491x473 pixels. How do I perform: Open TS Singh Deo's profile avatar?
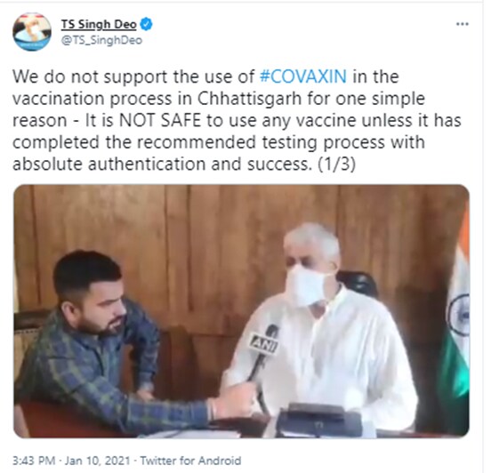click(x=32, y=32)
